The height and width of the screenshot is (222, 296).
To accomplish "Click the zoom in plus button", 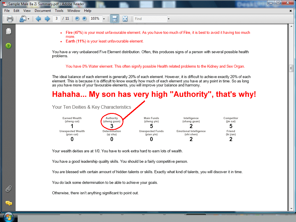I will [84, 19].
